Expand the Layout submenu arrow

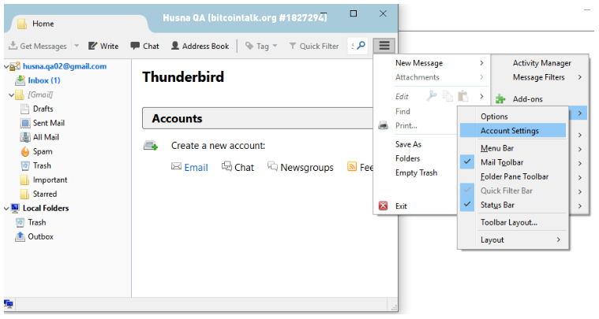[x=558, y=239]
